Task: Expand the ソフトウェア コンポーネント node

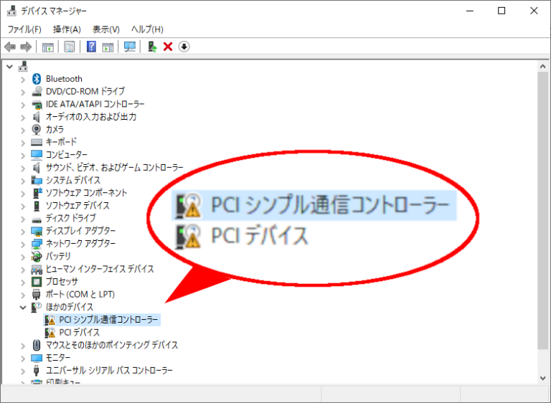Action: point(23,193)
